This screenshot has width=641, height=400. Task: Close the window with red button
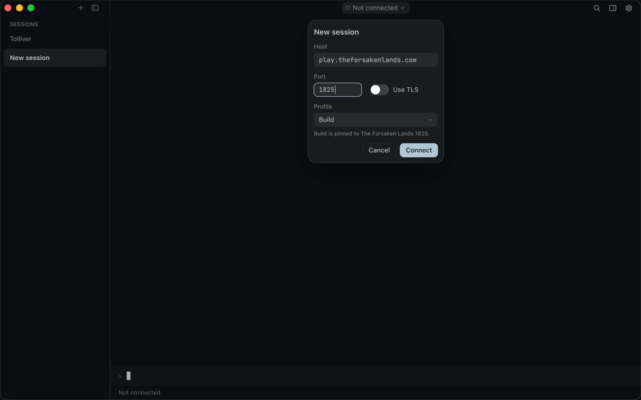point(8,8)
